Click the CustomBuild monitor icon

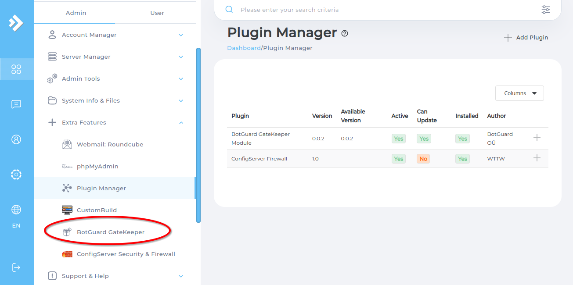[x=67, y=210]
